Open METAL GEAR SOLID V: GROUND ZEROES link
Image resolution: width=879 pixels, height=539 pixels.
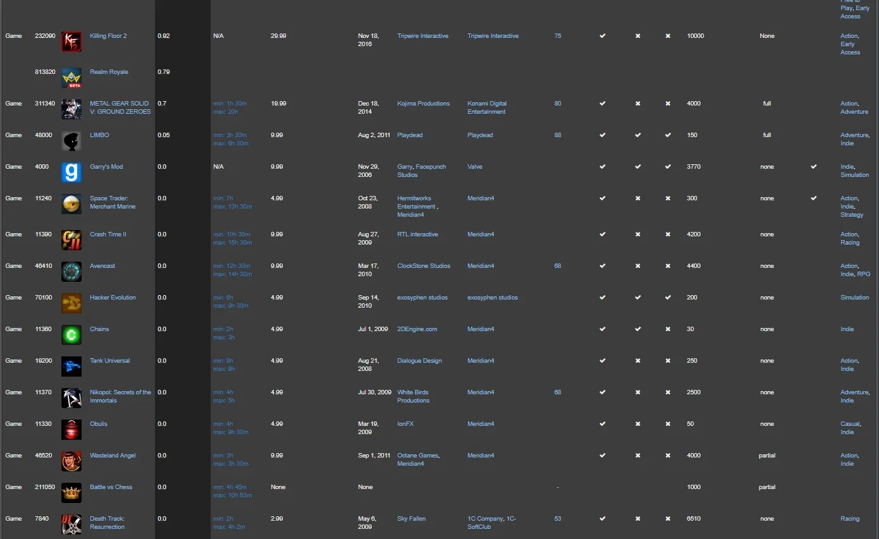(x=120, y=107)
